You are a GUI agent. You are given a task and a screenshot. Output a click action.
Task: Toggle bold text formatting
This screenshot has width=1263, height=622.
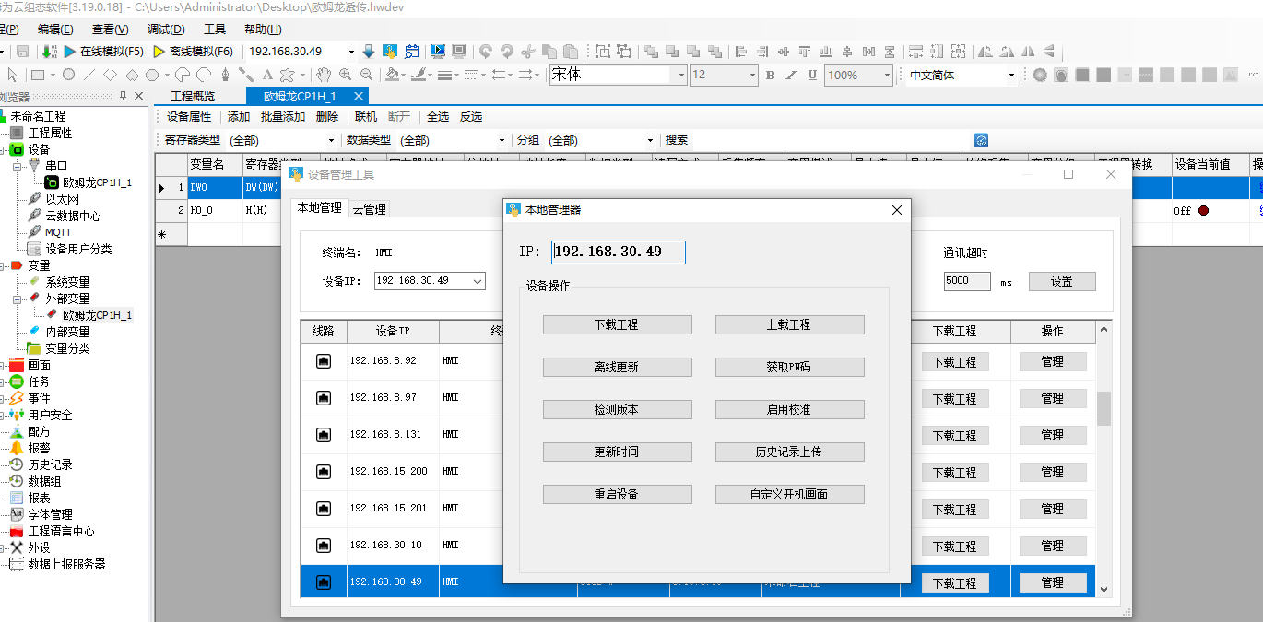tap(771, 75)
